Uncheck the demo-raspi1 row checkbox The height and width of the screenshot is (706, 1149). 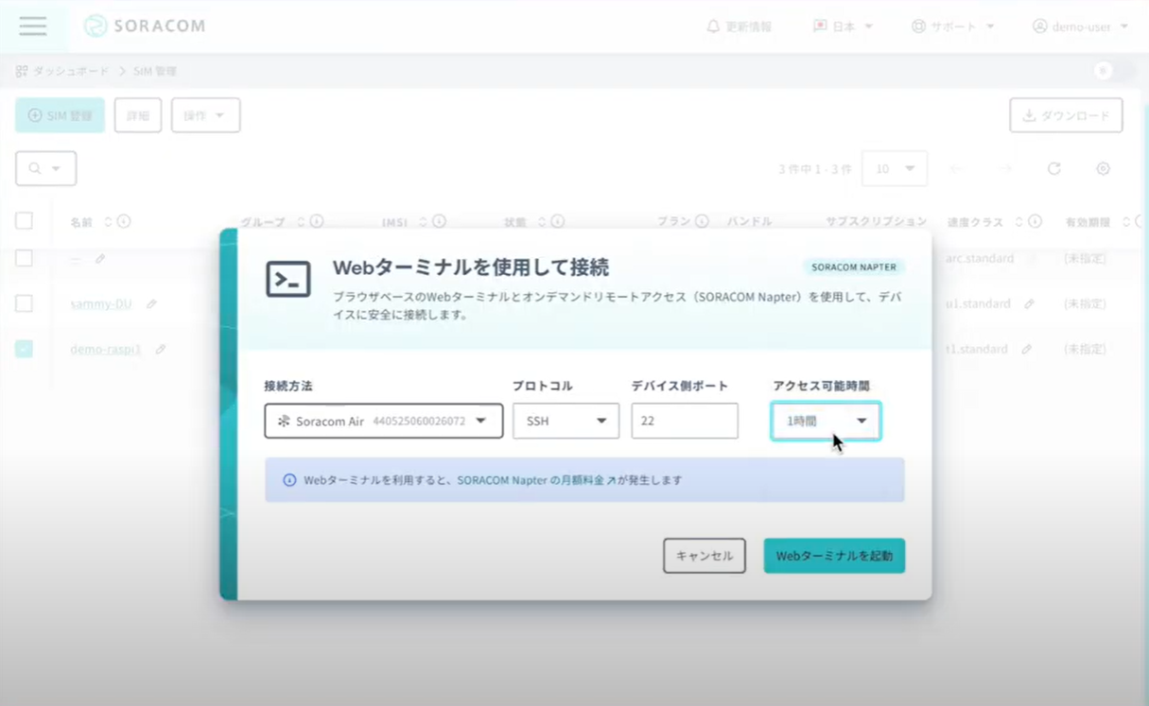pos(23,349)
